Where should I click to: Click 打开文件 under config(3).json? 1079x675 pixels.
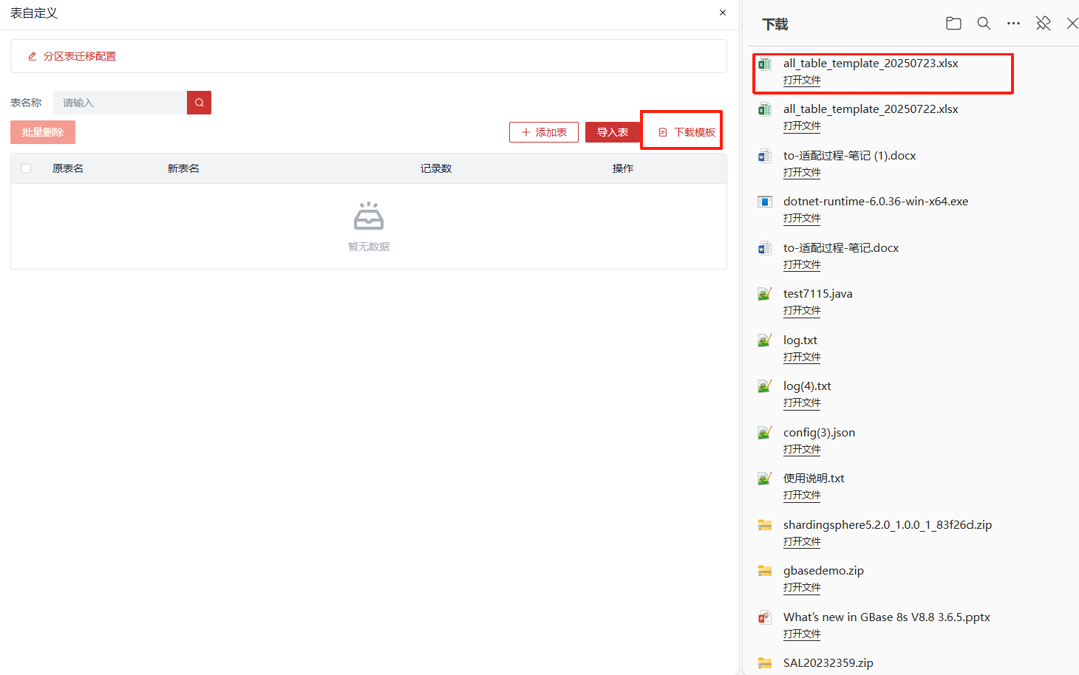click(x=802, y=449)
